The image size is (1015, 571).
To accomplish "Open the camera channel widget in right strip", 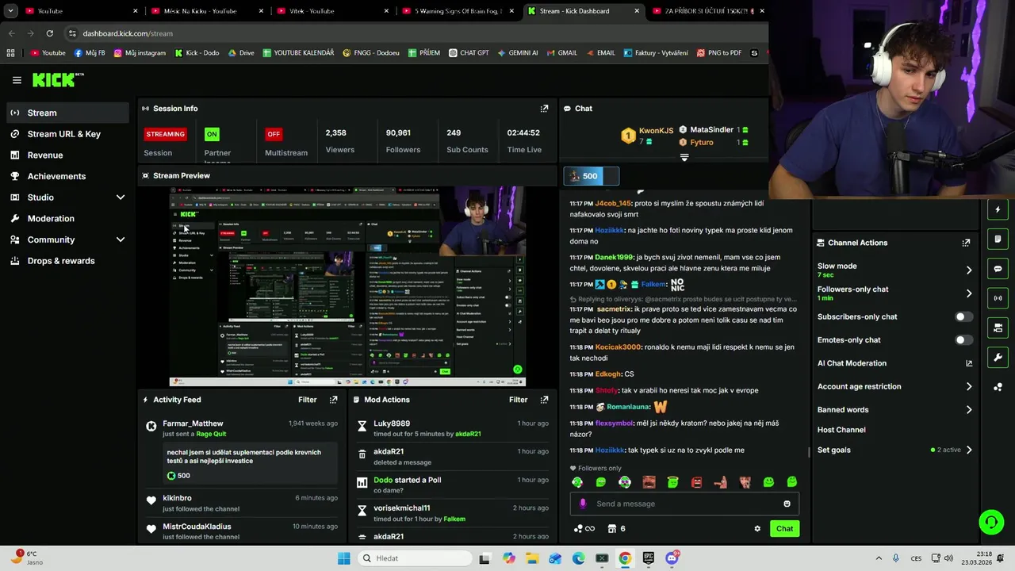I will (998, 328).
